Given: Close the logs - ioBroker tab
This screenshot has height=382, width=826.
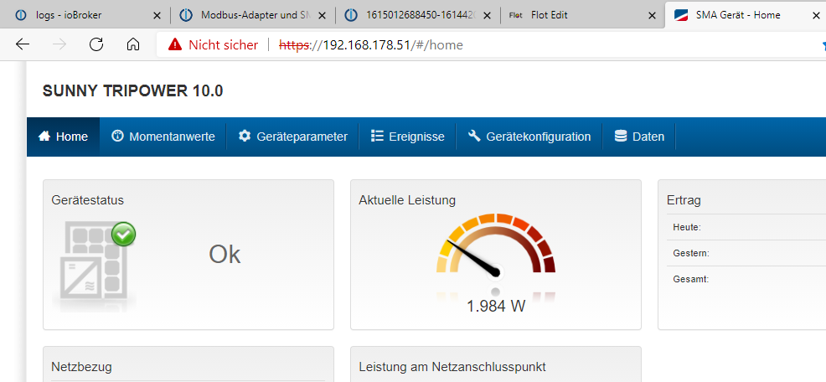Looking at the screenshot, I should (157, 16).
